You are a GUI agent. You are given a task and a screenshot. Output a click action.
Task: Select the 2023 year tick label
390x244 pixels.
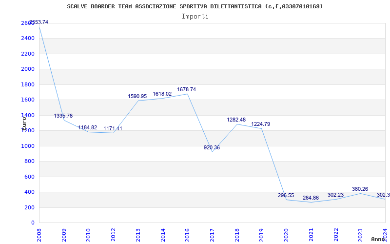360,234
